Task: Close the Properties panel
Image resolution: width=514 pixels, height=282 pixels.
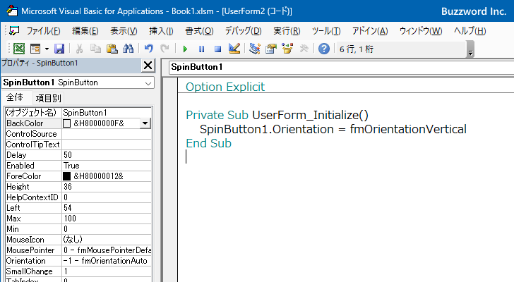Action: tap(148, 66)
